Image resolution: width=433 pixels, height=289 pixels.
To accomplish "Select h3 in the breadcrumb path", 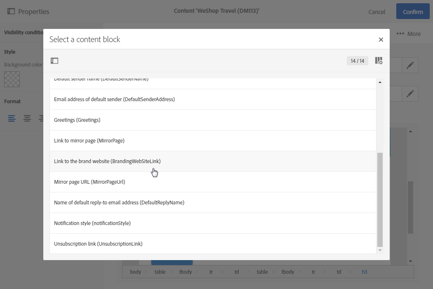I will click(365, 272).
